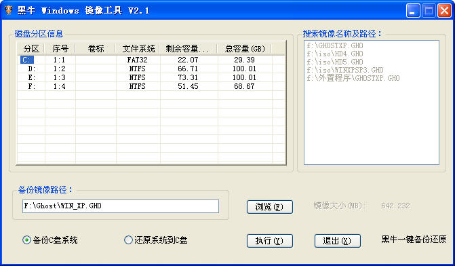Click the 分区 column header
455x266 pixels.
click(31, 48)
